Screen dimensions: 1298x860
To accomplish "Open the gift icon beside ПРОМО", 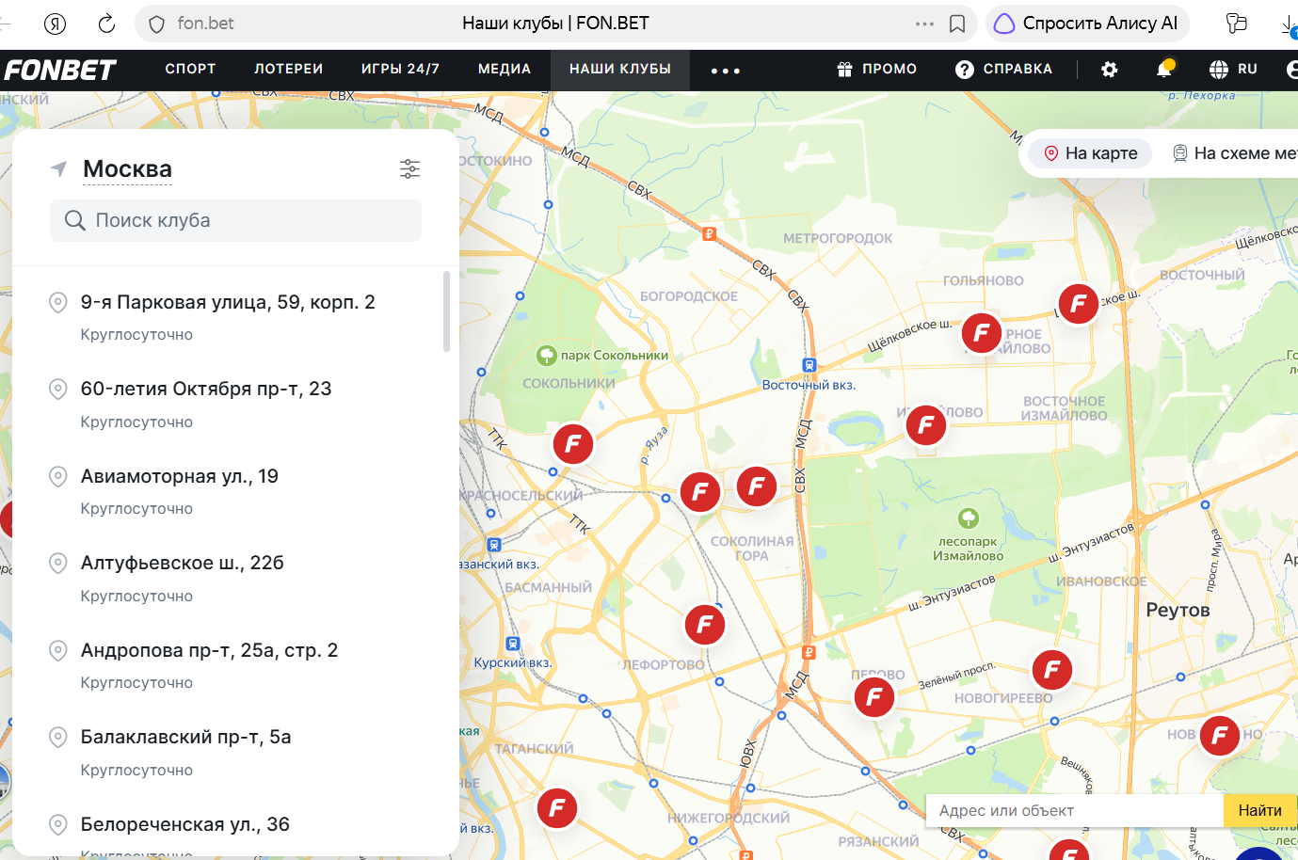I will tap(844, 69).
